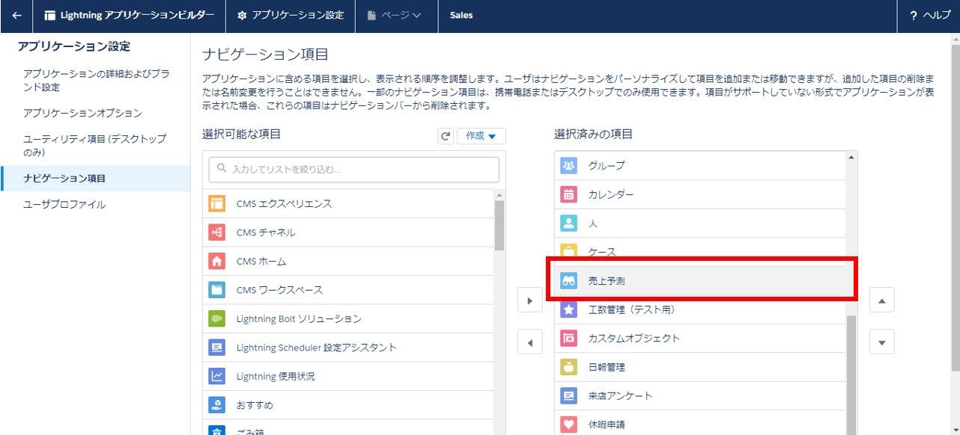Click the カスタムオブジェクト icon
Image resolution: width=960 pixels, height=435 pixels.
pos(568,338)
